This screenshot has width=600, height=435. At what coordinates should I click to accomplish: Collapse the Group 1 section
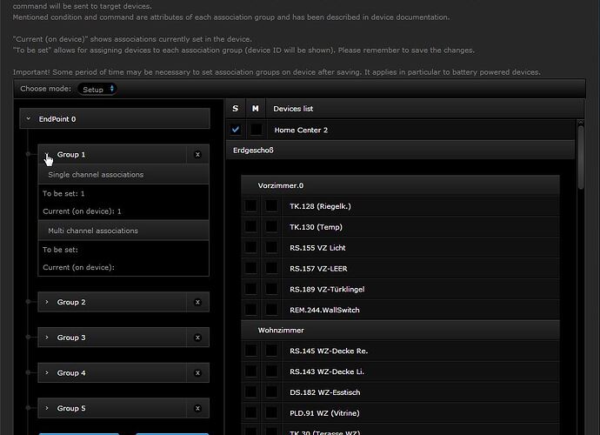[x=47, y=155]
